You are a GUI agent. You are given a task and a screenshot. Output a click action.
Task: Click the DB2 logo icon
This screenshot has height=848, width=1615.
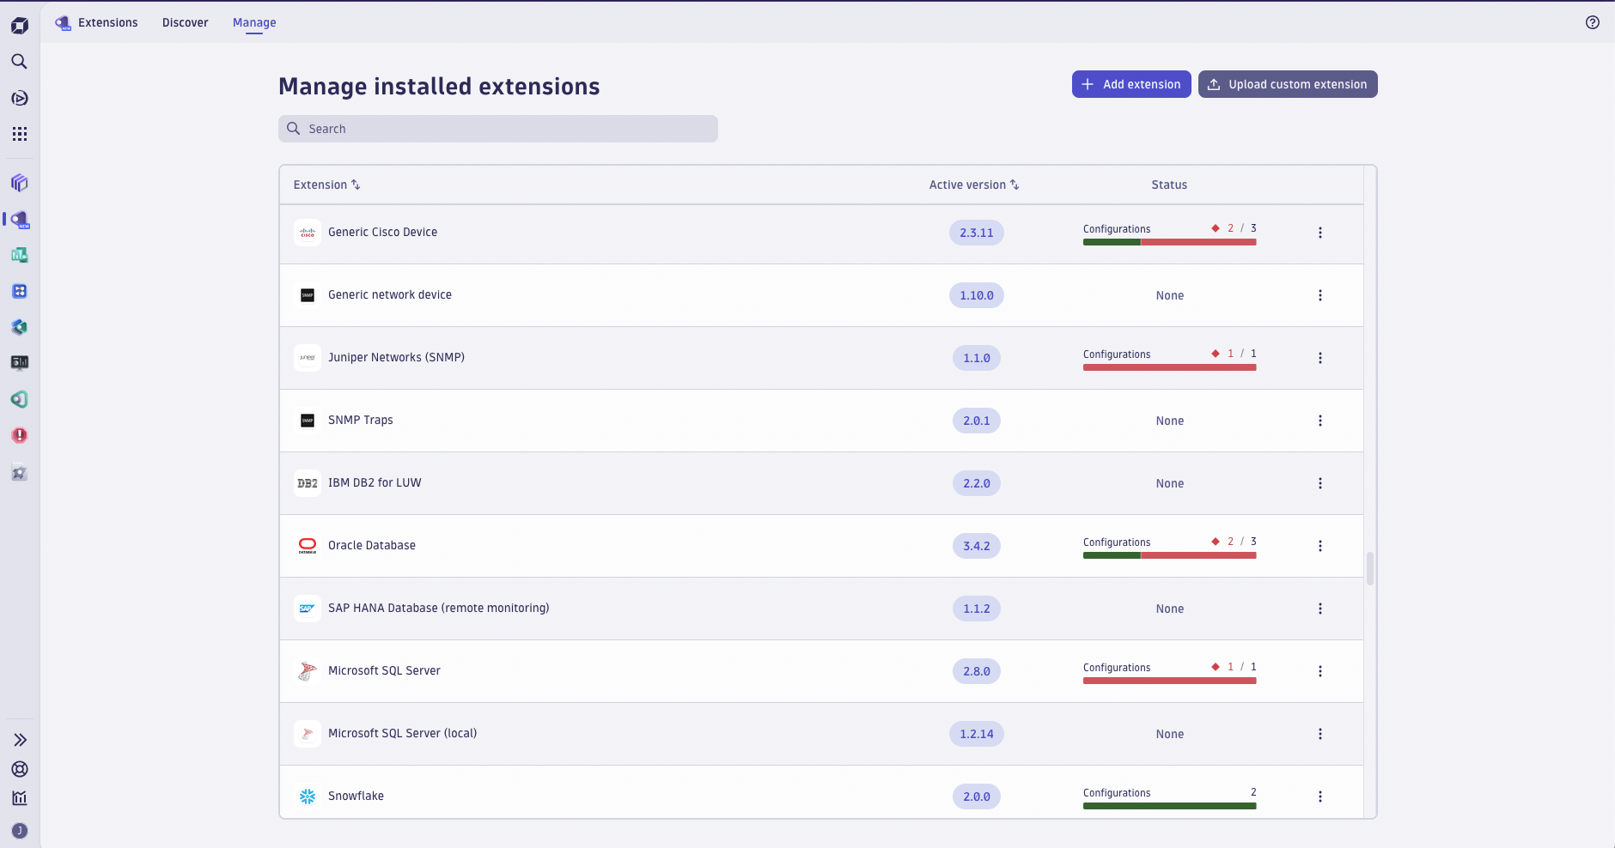[308, 483]
